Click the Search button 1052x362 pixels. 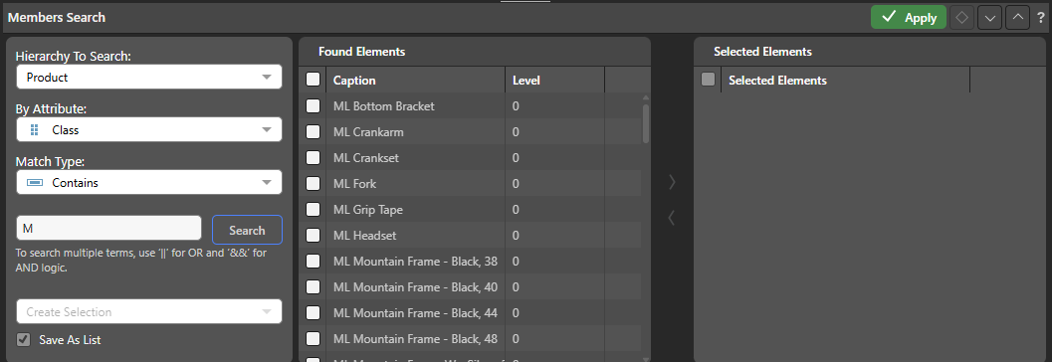247,230
